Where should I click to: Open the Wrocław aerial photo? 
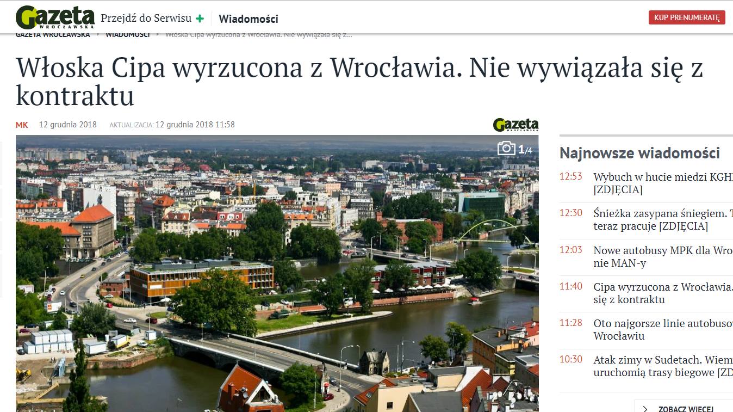[277, 273]
